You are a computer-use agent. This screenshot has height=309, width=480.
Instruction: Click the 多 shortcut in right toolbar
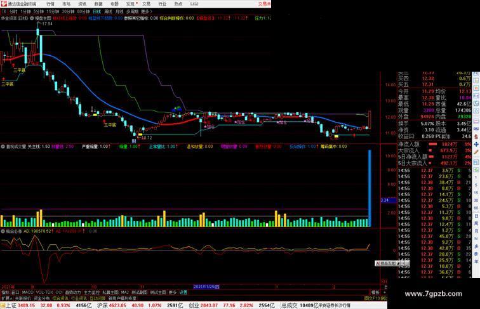476,247
